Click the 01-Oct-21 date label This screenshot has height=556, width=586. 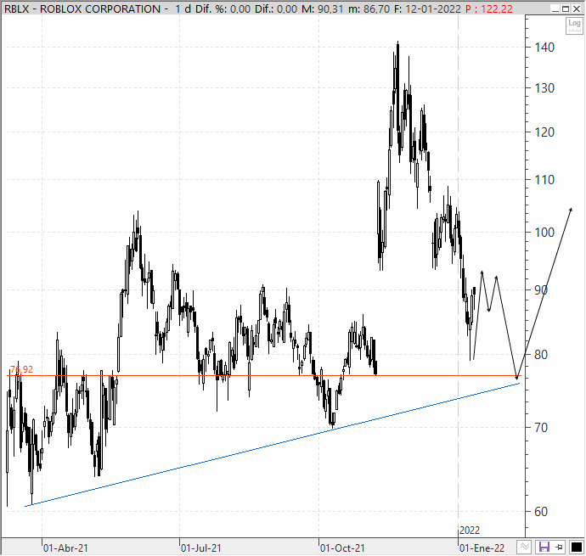(342, 548)
